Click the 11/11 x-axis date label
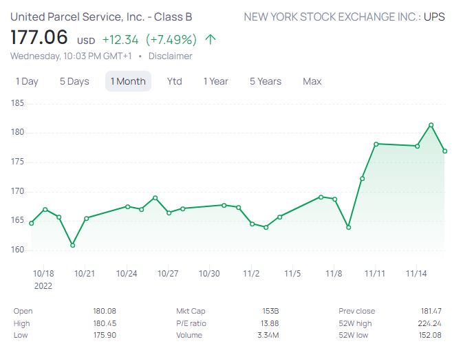Viewport: 452px width, 346px height. pos(375,273)
